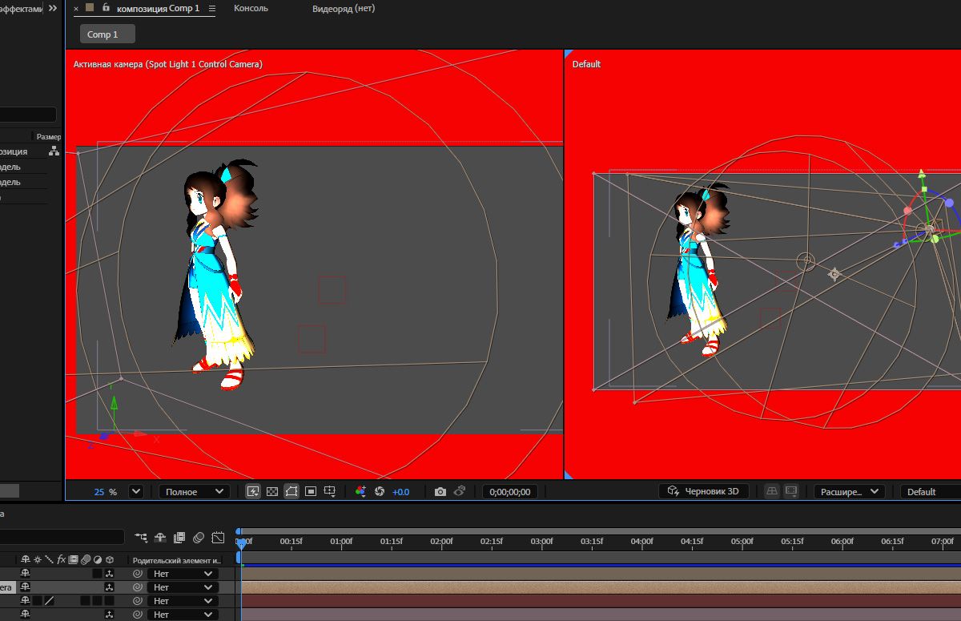Screen dimensions: 961x621
Task: Toggle the extended viewer icon
Action: 791,491
